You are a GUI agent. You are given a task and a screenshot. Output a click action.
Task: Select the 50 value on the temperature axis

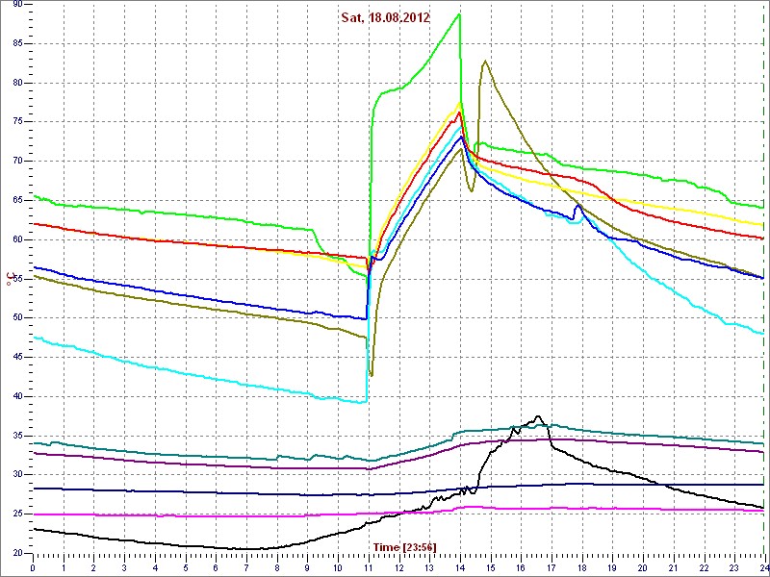pos(17,318)
